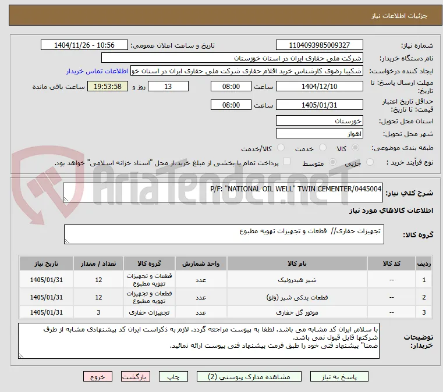Click the request creator field شکیبا رضوی

[x=246, y=71]
